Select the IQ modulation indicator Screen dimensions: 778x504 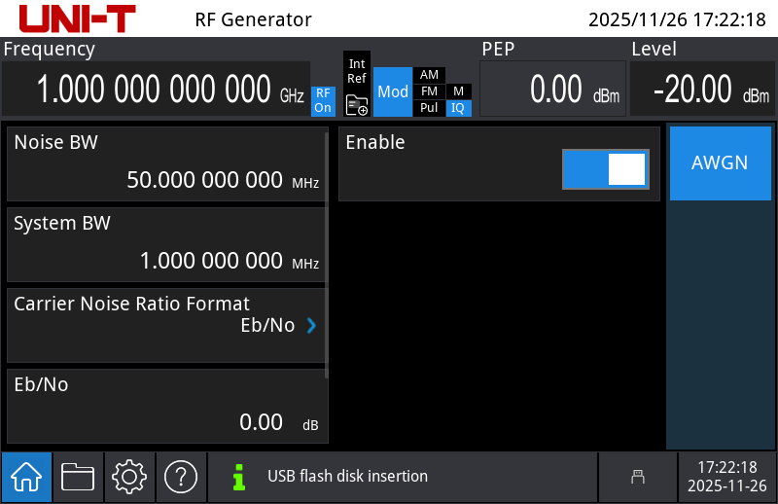tap(458, 108)
